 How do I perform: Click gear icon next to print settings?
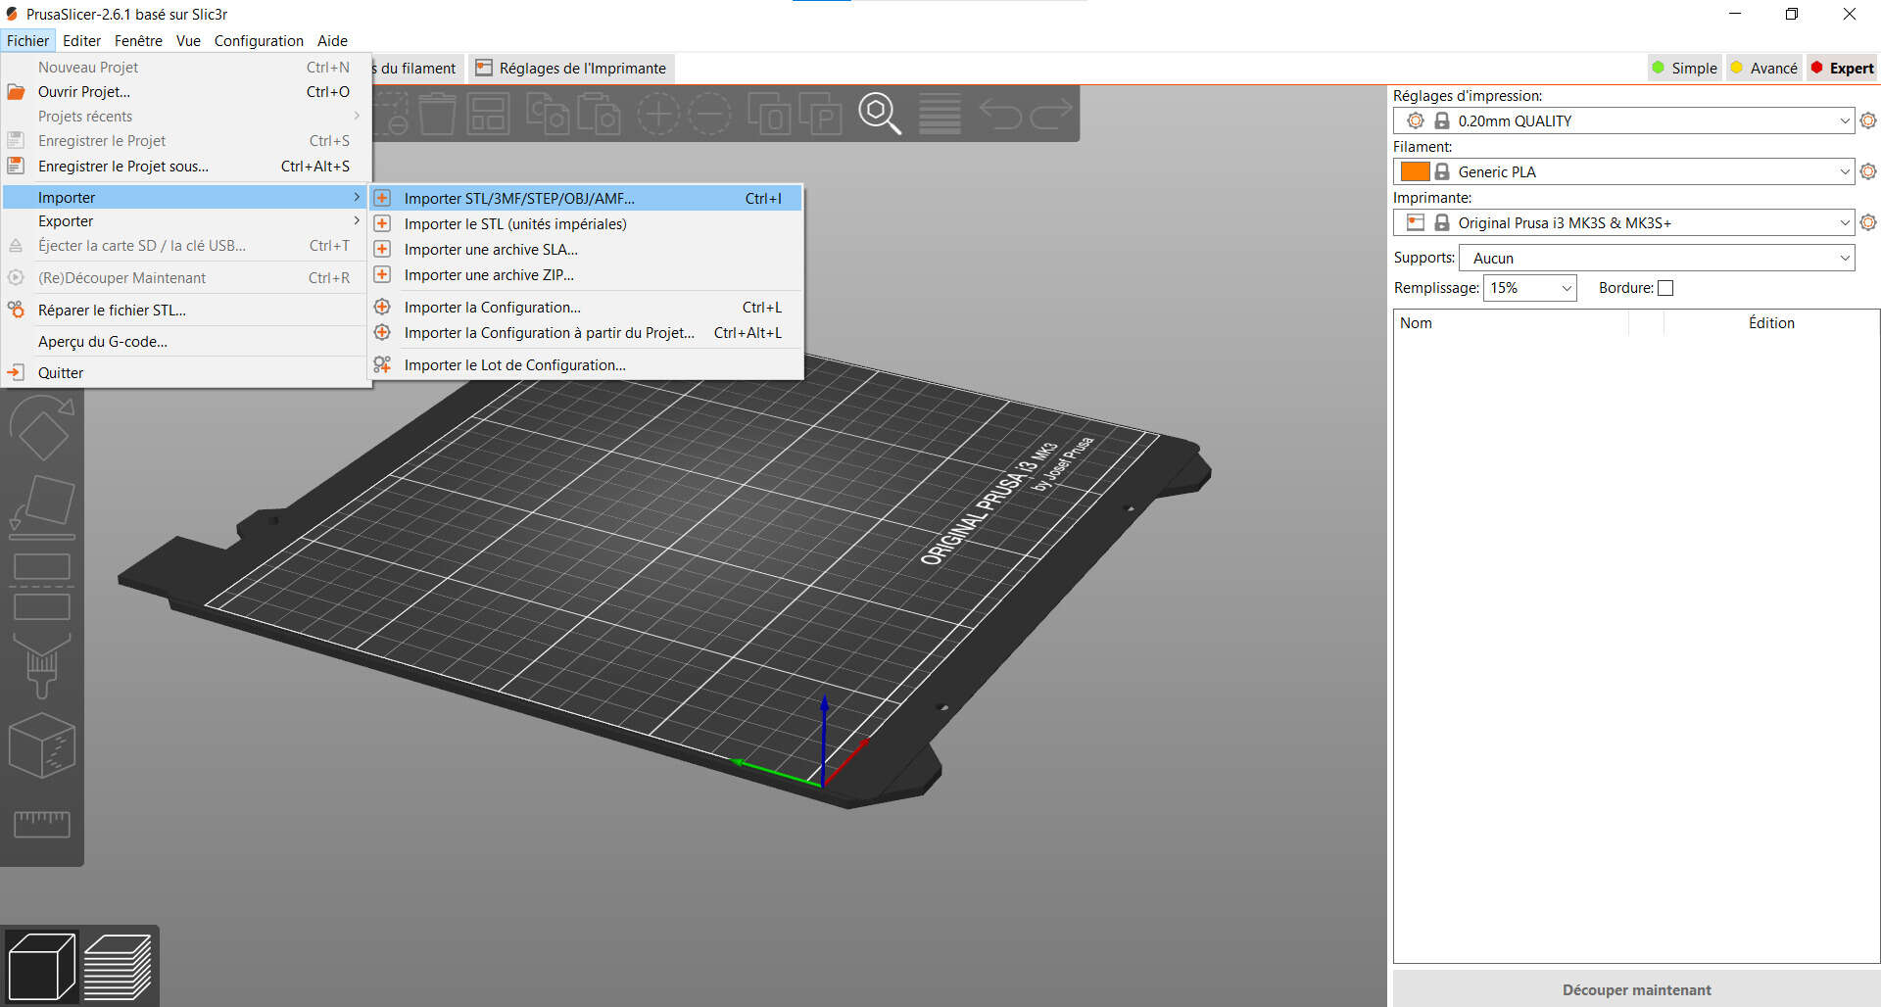1868,120
